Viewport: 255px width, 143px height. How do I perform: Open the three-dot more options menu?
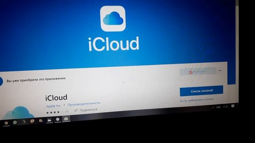[220, 71]
